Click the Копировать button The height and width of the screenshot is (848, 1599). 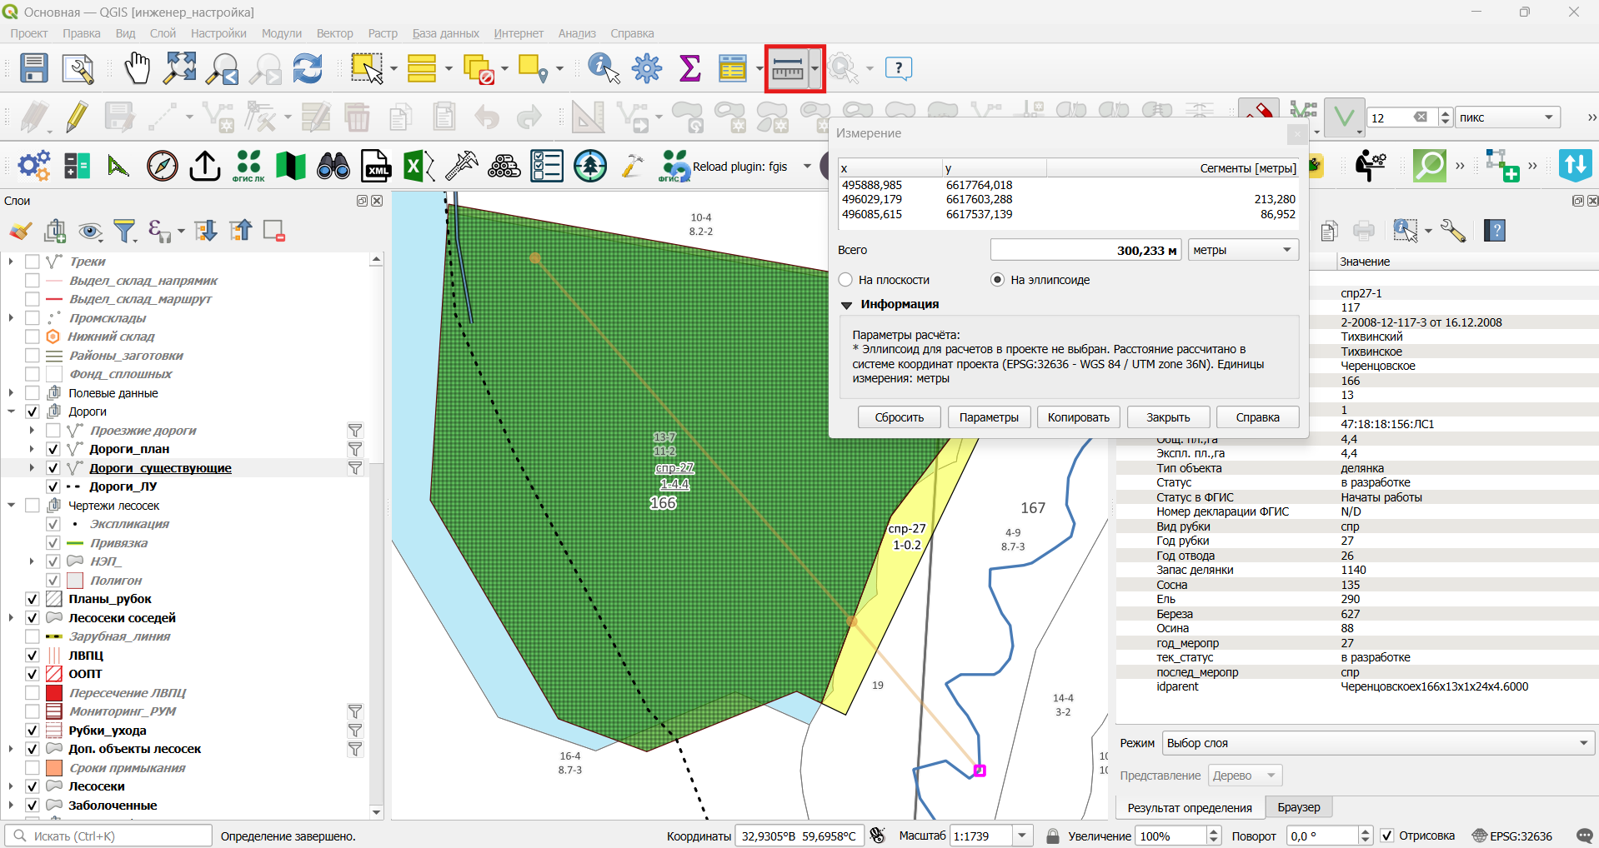click(1078, 417)
